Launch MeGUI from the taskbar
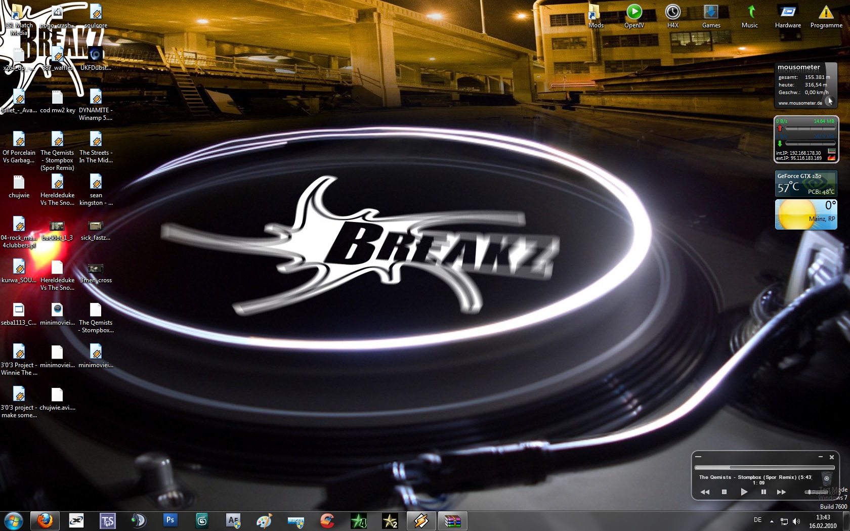 tap(296, 520)
